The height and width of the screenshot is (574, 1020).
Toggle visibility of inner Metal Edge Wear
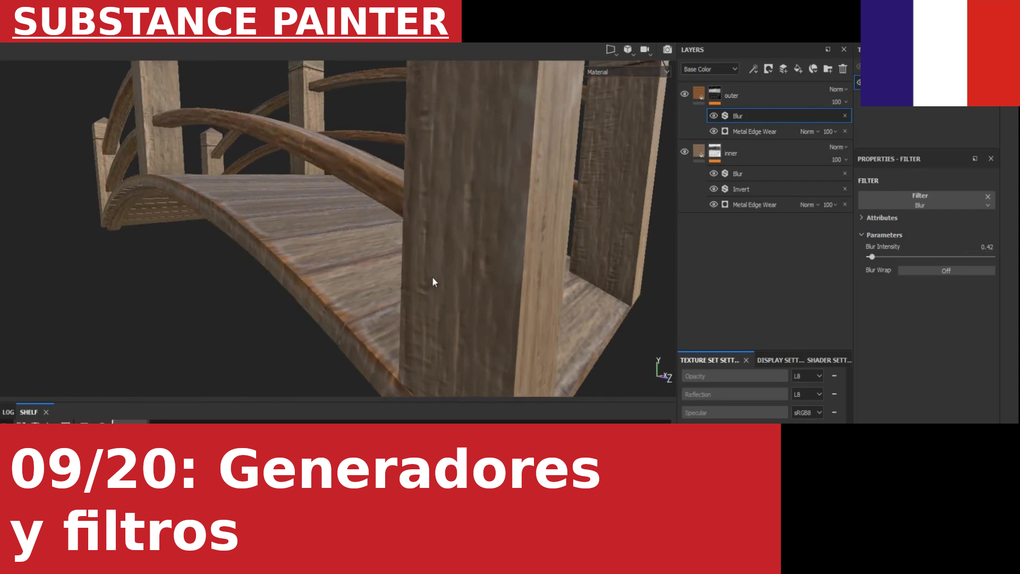point(713,204)
